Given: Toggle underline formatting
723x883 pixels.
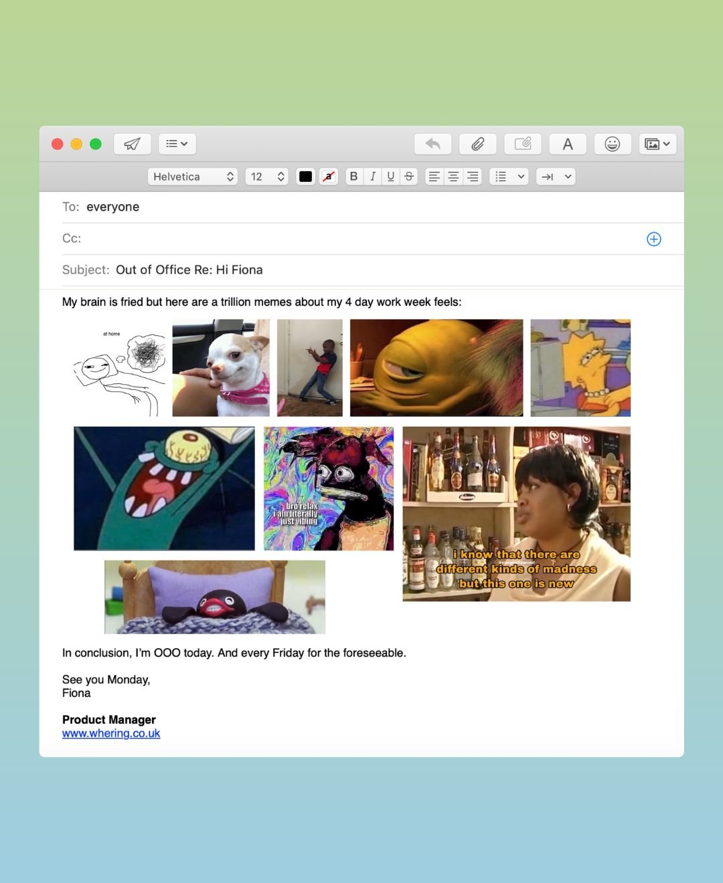Looking at the screenshot, I should 390,177.
